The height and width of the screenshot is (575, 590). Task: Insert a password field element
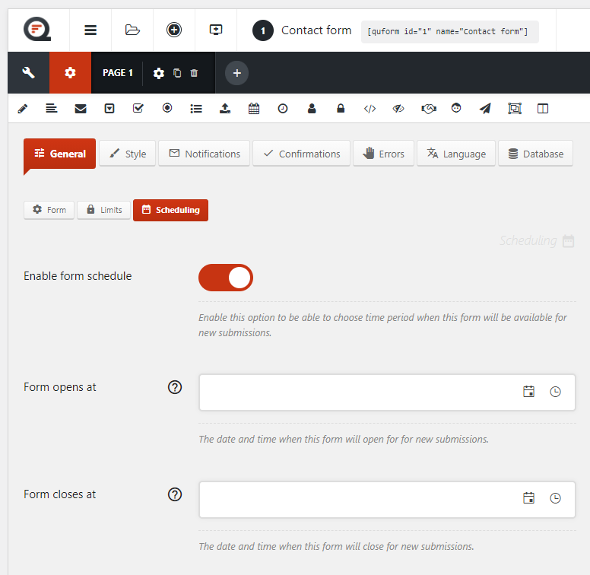pos(341,109)
